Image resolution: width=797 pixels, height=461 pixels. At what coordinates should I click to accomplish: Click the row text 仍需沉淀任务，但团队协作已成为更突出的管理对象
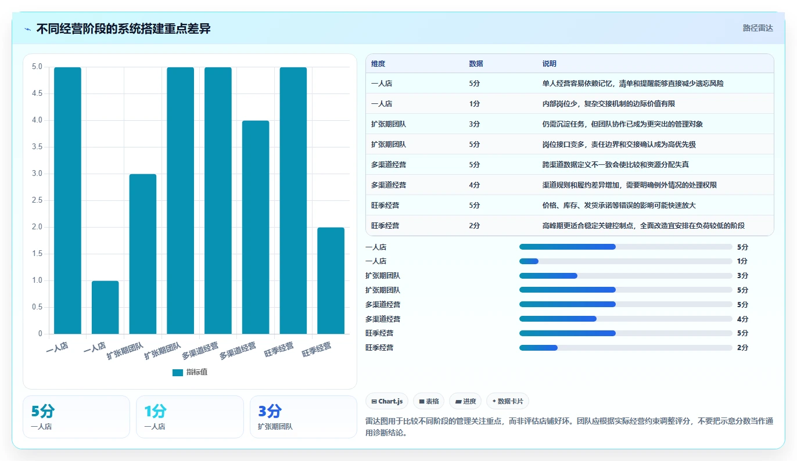tap(623, 124)
